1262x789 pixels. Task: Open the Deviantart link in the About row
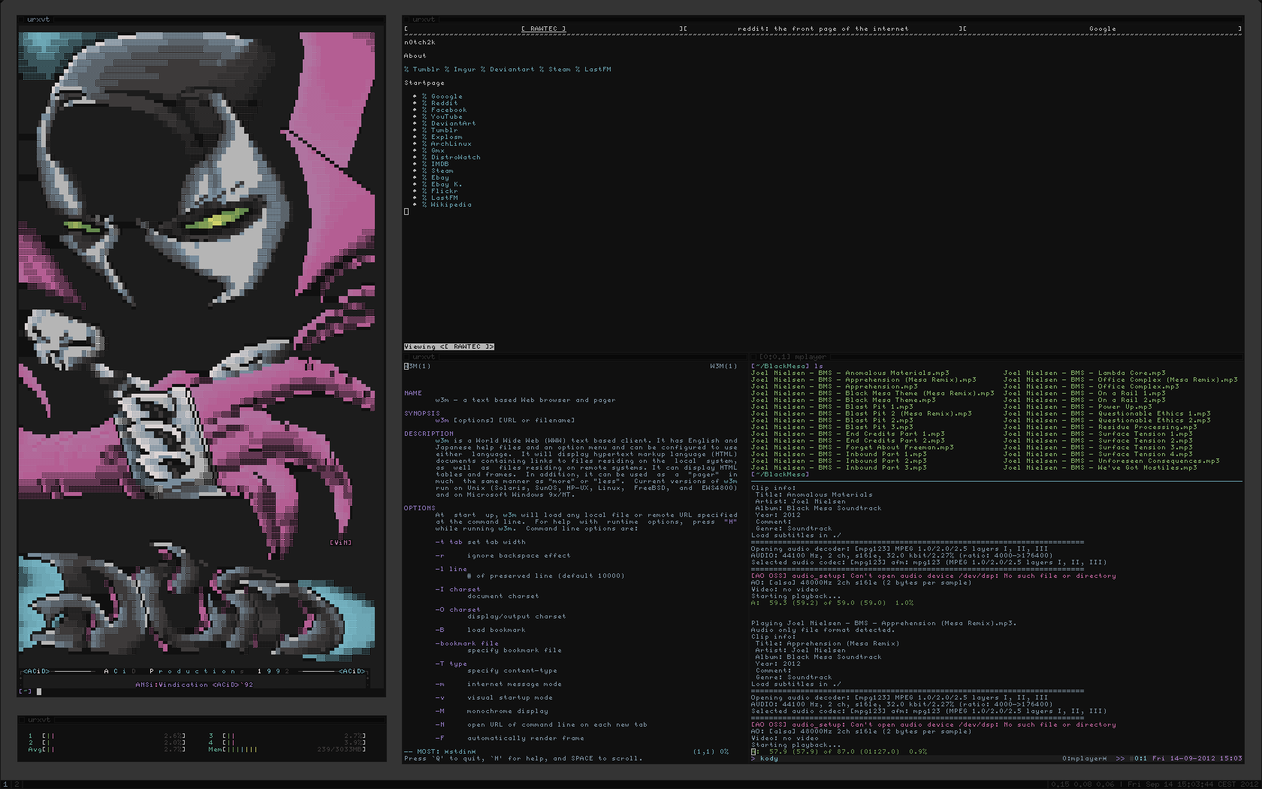[512, 69]
